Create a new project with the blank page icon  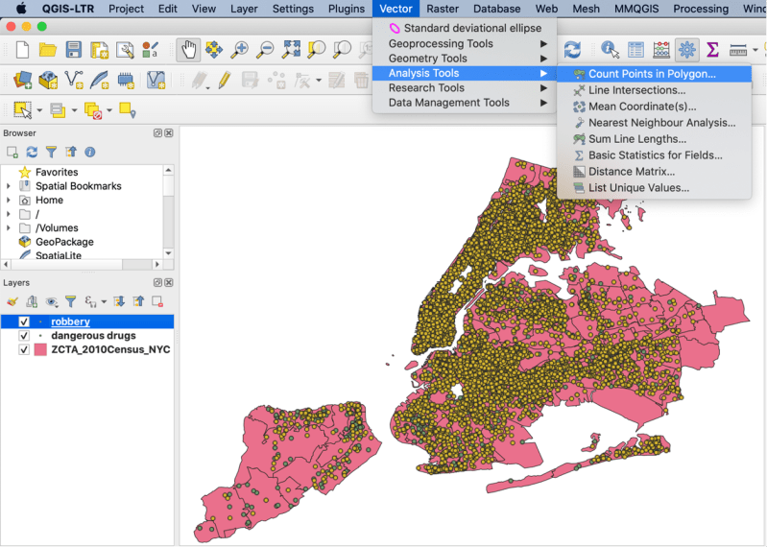pos(22,50)
